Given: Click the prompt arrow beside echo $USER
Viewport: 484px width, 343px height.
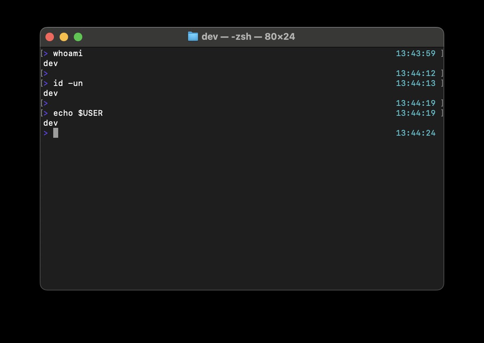Looking at the screenshot, I should pos(46,113).
